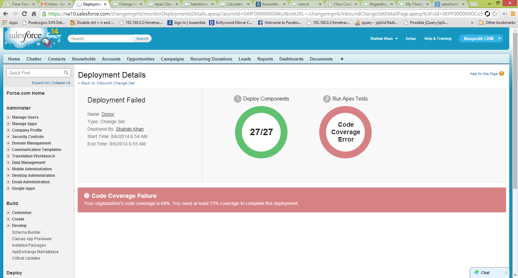Viewport: 518px width, 278px height.
Task: Click the Salesforce logo
Action: point(32,37)
